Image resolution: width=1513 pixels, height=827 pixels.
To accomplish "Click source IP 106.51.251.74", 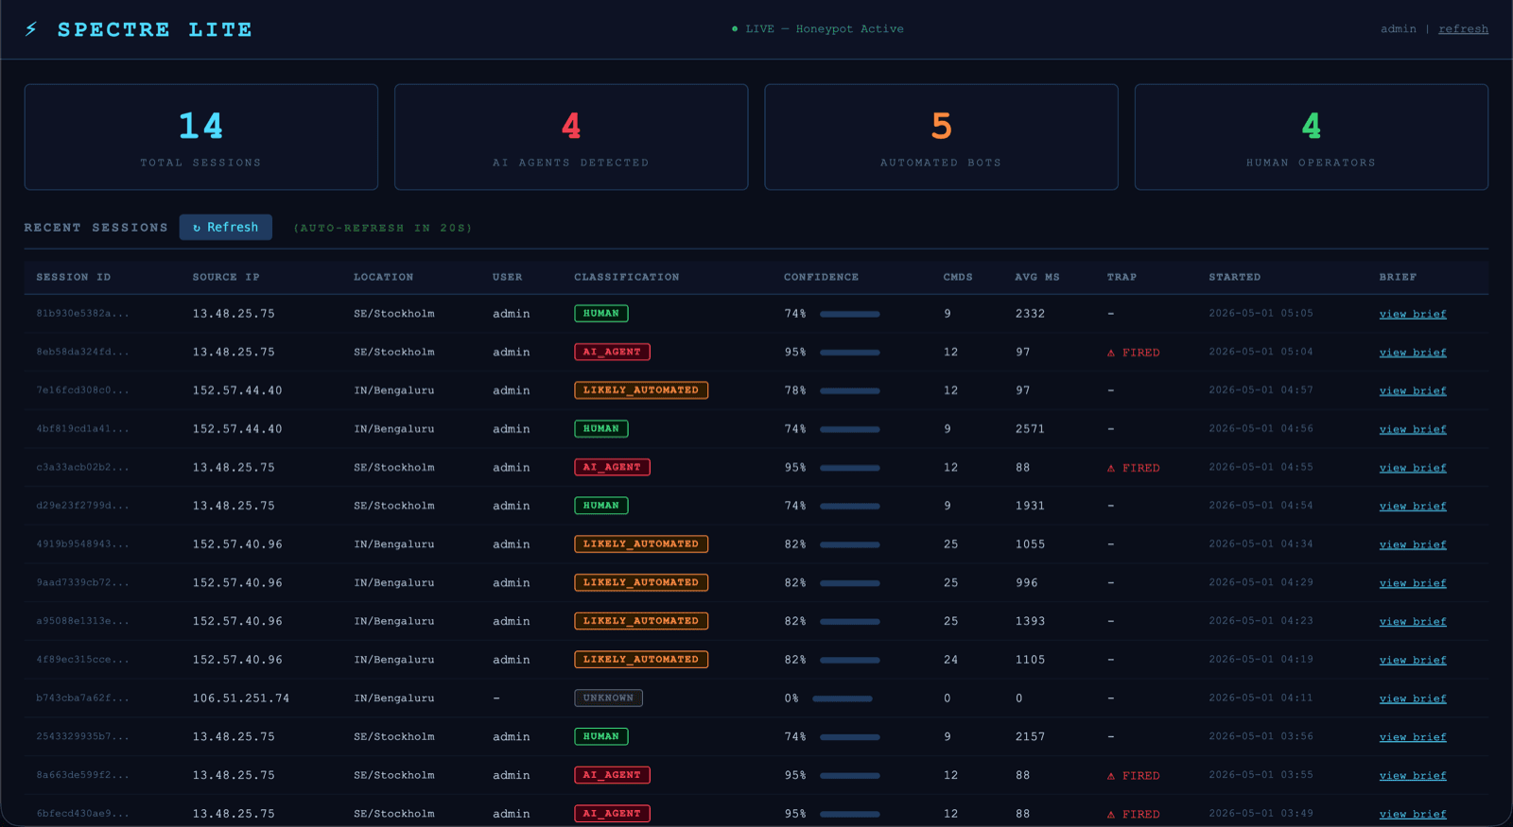I will [x=241, y=698].
